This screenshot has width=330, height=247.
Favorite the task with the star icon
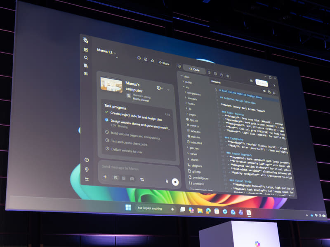click(x=152, y=61)
